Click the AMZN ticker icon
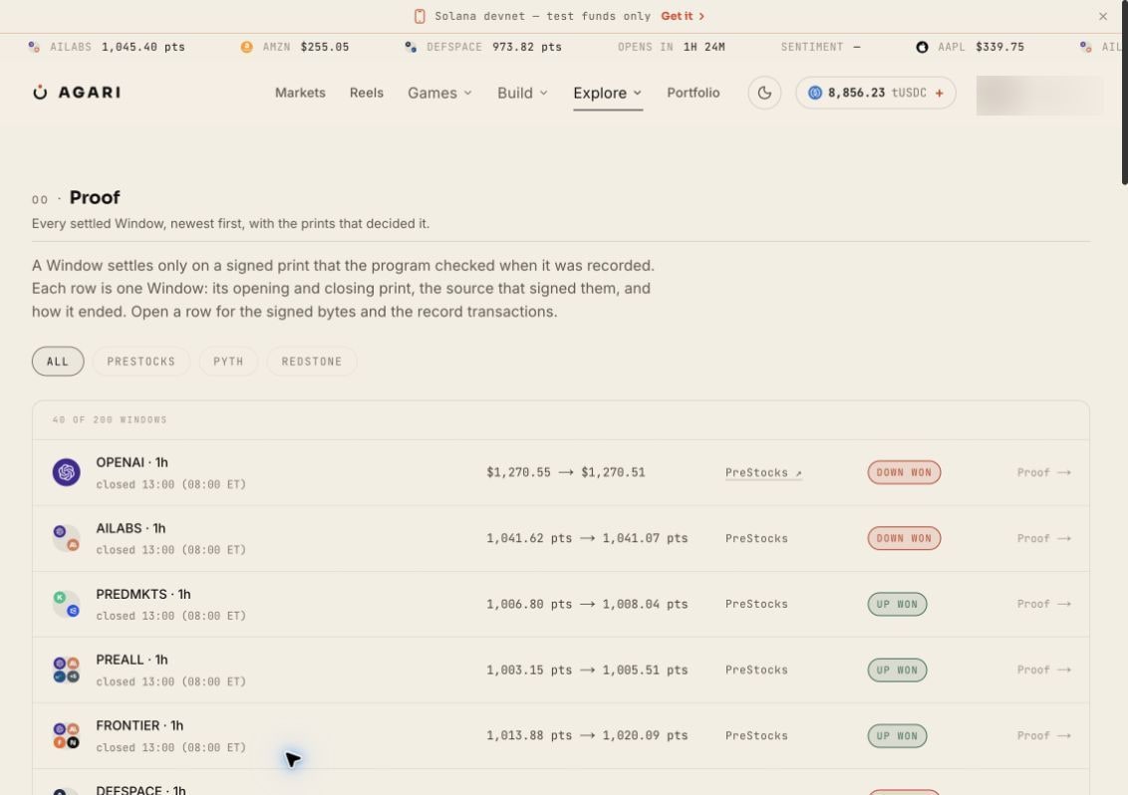The height and width of the screenshot is (795, 1128). pyautogui.click(x=246, y=47)
